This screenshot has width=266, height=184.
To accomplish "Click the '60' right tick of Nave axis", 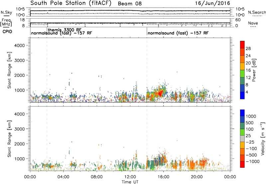I will coord(238,20).
